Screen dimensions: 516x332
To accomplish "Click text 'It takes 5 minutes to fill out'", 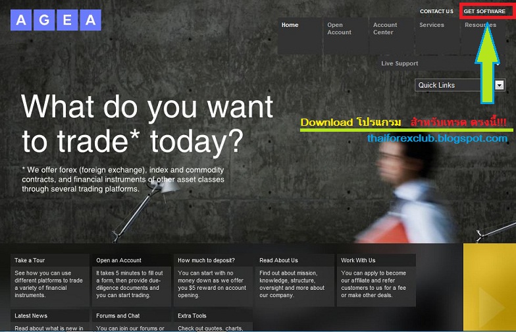I will click(130, 284).
